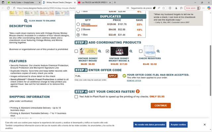The width and height of the screenshot is (212, 132).
Task: Click Seguimiento de precio text
Action: click(x=141, y=8)
